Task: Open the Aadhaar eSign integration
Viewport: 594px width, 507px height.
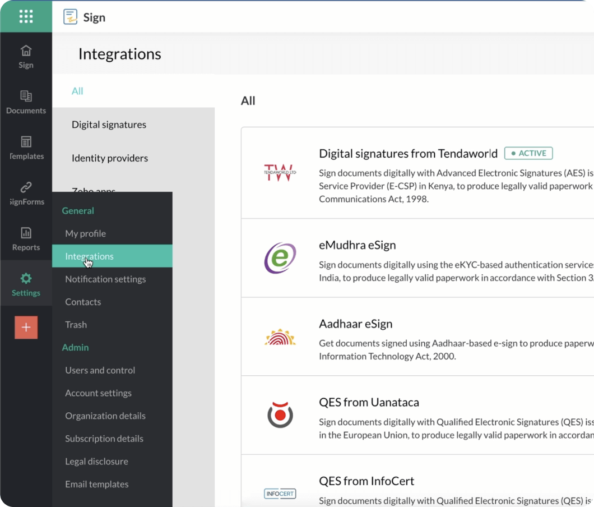Action: pos(355,324)
